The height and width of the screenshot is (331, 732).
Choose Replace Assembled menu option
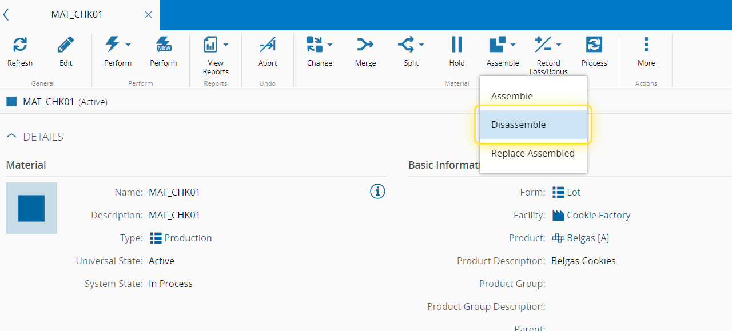[532, 153]
